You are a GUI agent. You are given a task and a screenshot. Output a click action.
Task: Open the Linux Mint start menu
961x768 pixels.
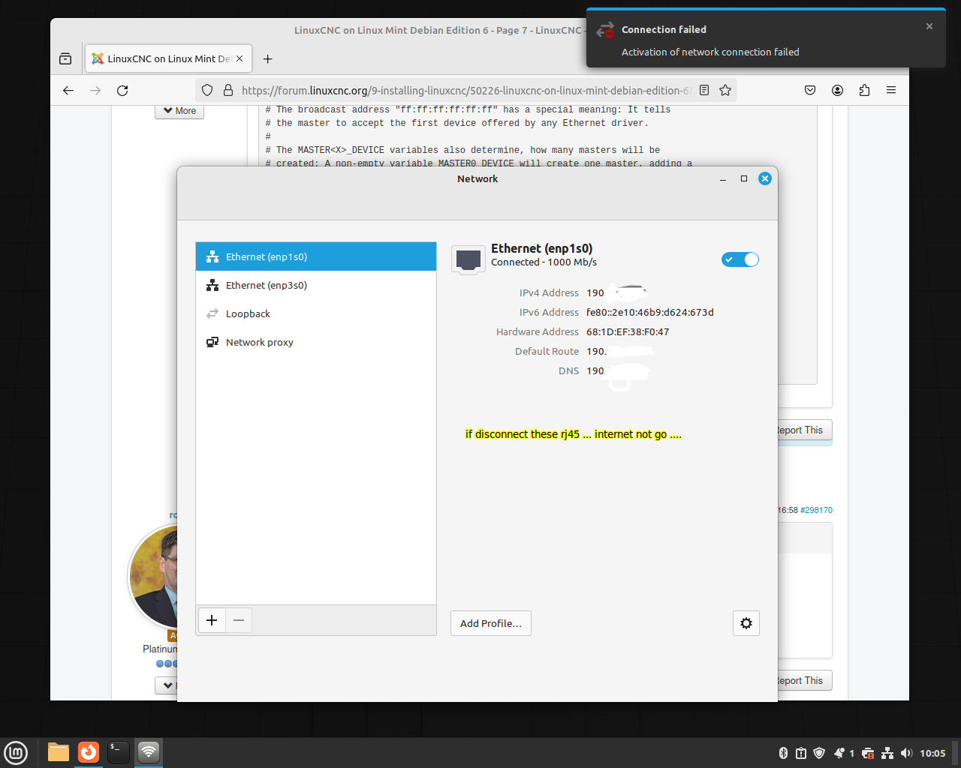pos(16,752)
